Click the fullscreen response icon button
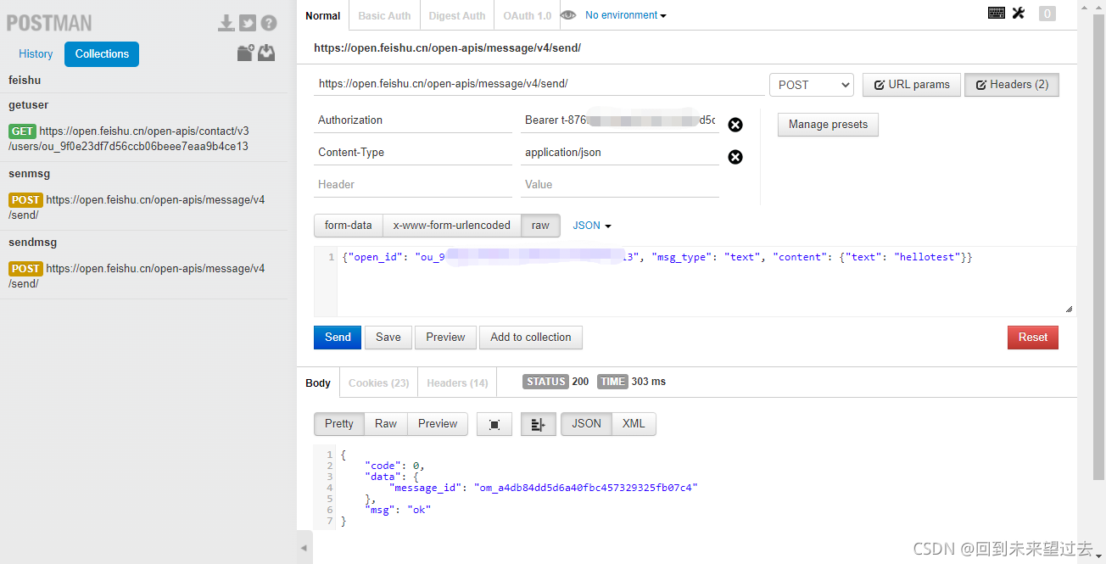Screen dimensions: 1106x564 (494, 424)
